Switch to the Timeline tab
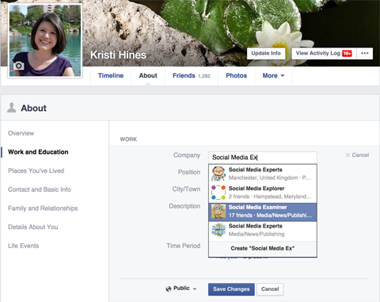The width and height of the screenshot is (380, 302). [111, 76]
